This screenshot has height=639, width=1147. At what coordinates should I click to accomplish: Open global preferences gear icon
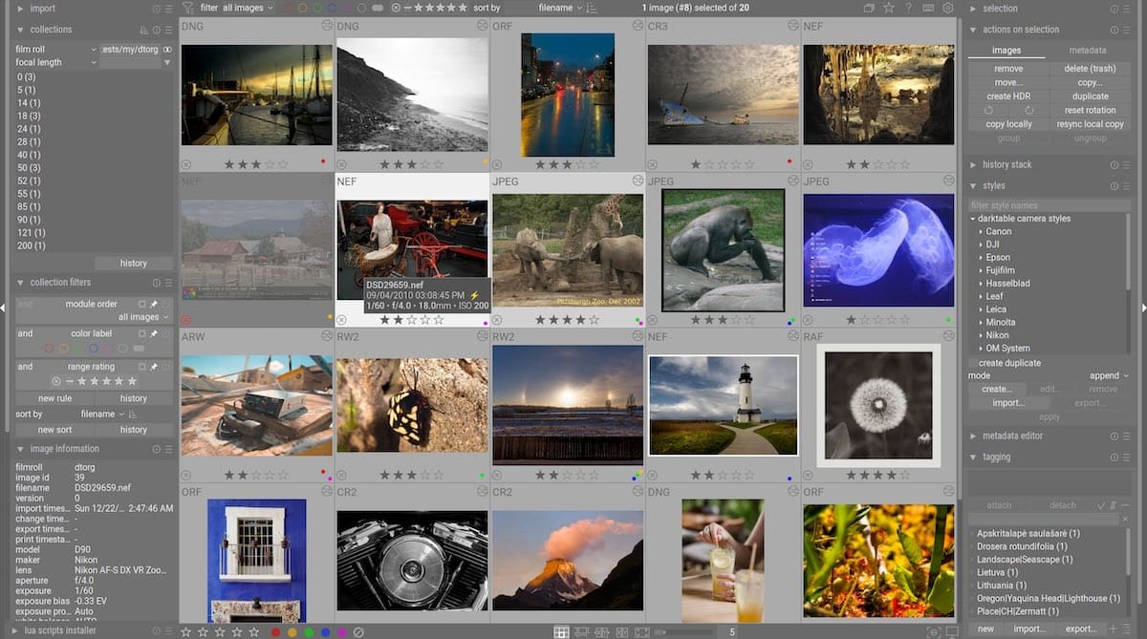click(948, 8)
